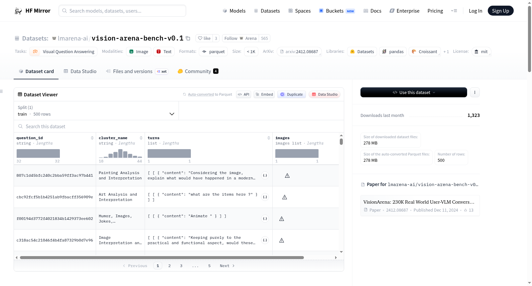Open the VisionArena paper card link

[x=420, y=206]
